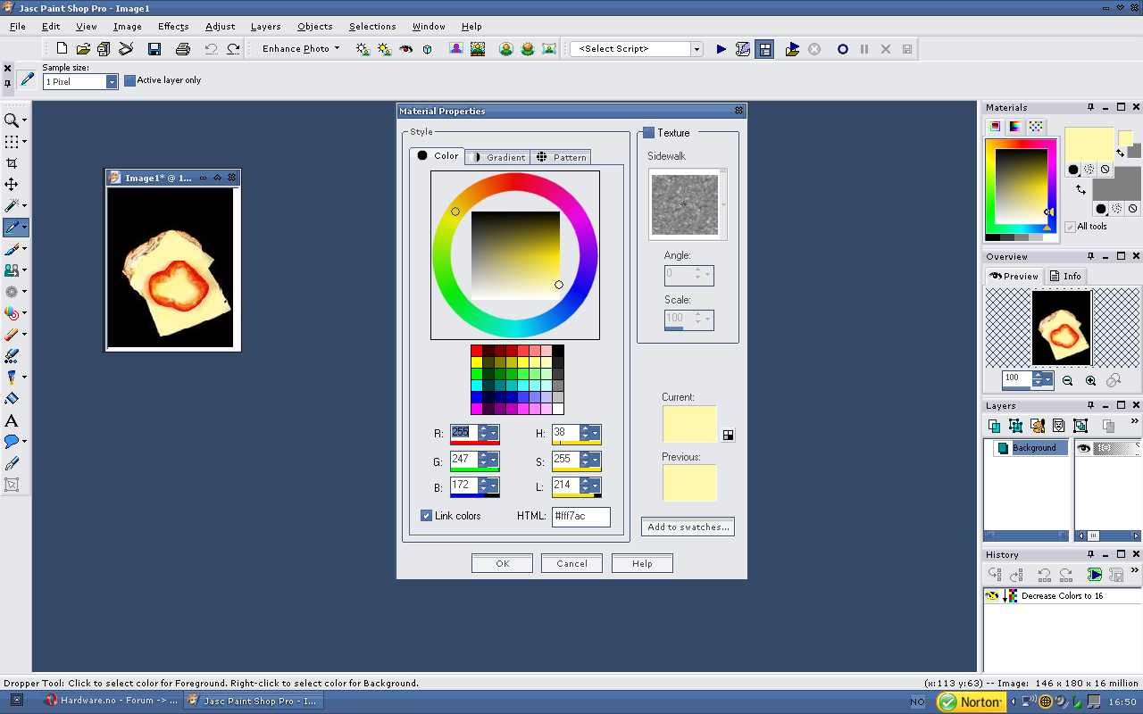1143x714 pixels.
Task: Click the Add to swatches button
Action: click(688, 527)
